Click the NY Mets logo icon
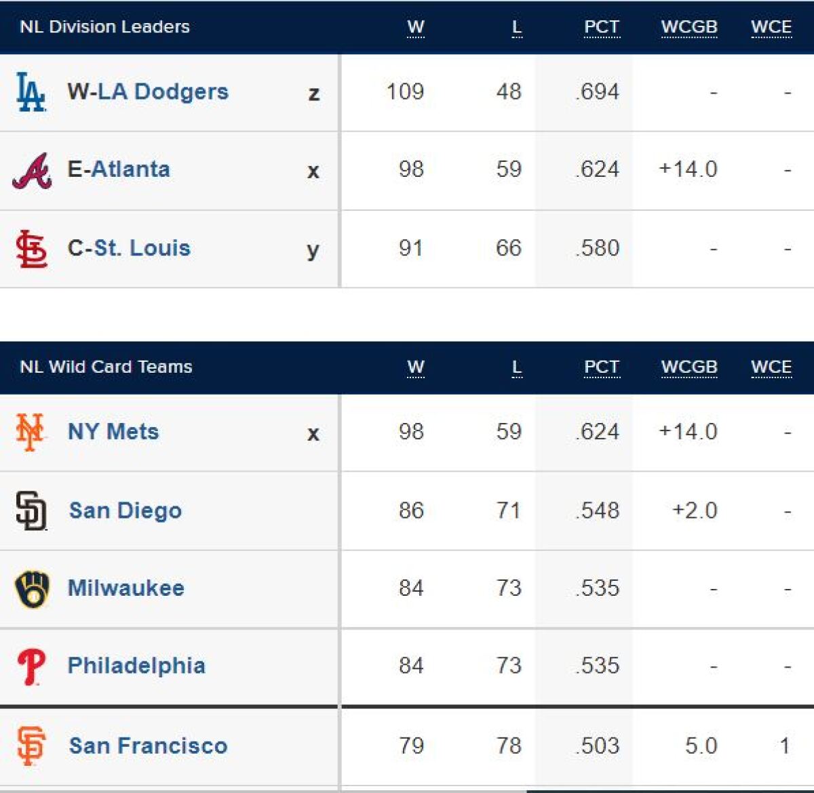The image size is (814, 793). (x=30, y=432)
